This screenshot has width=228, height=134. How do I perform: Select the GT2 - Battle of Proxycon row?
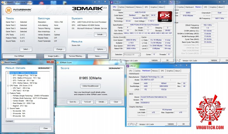pos(27,78)
